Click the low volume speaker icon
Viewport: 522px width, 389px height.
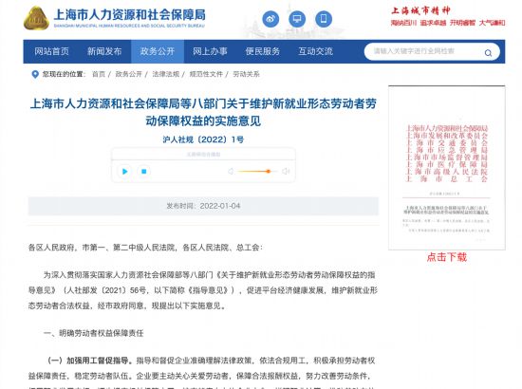(x=231, y=172)
